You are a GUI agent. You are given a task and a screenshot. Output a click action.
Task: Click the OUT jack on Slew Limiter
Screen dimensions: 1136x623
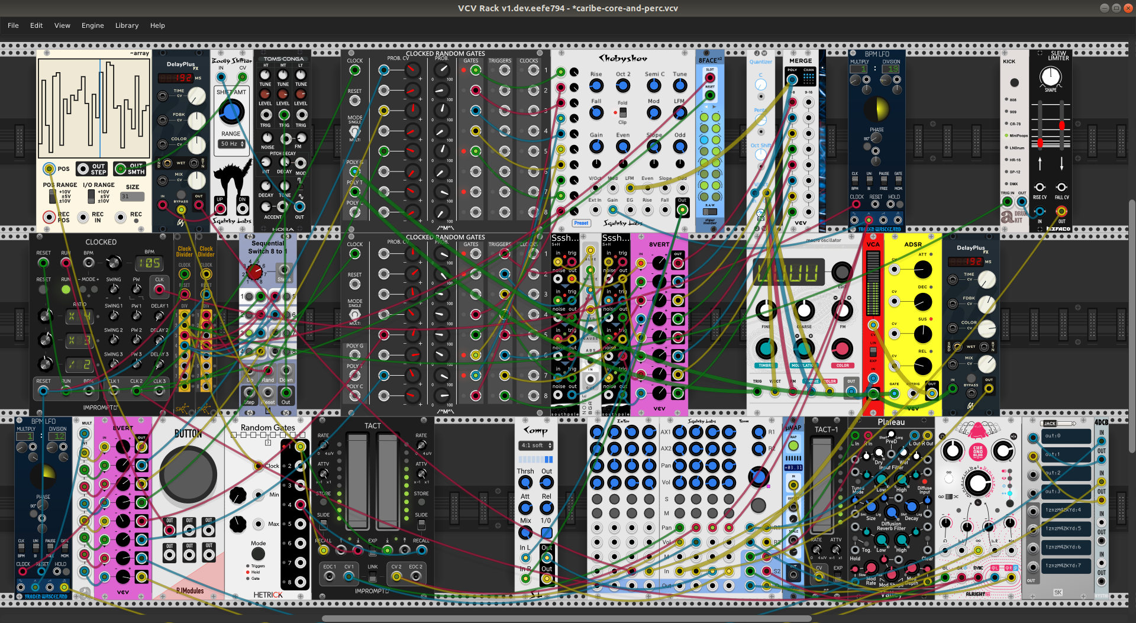[x=1061, y=211]
